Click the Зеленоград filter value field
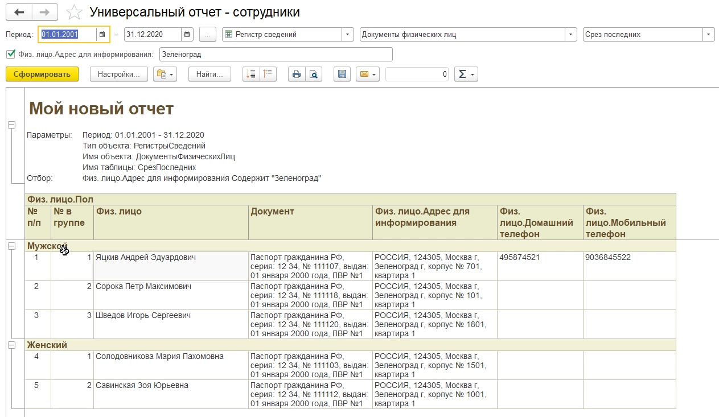 tap(276, 55)
